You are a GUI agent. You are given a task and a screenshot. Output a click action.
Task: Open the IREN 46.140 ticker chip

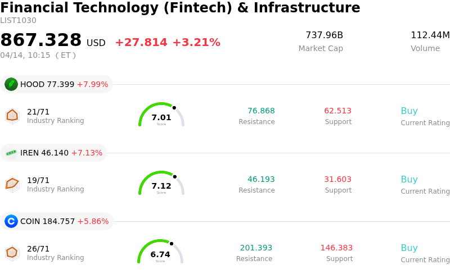point(54,153)
